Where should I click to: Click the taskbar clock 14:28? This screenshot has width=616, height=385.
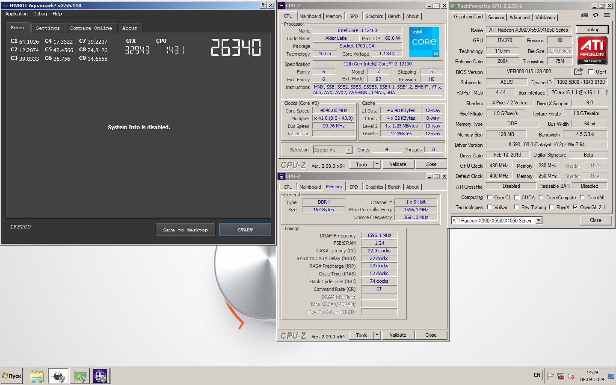click(x=592, y=373)
